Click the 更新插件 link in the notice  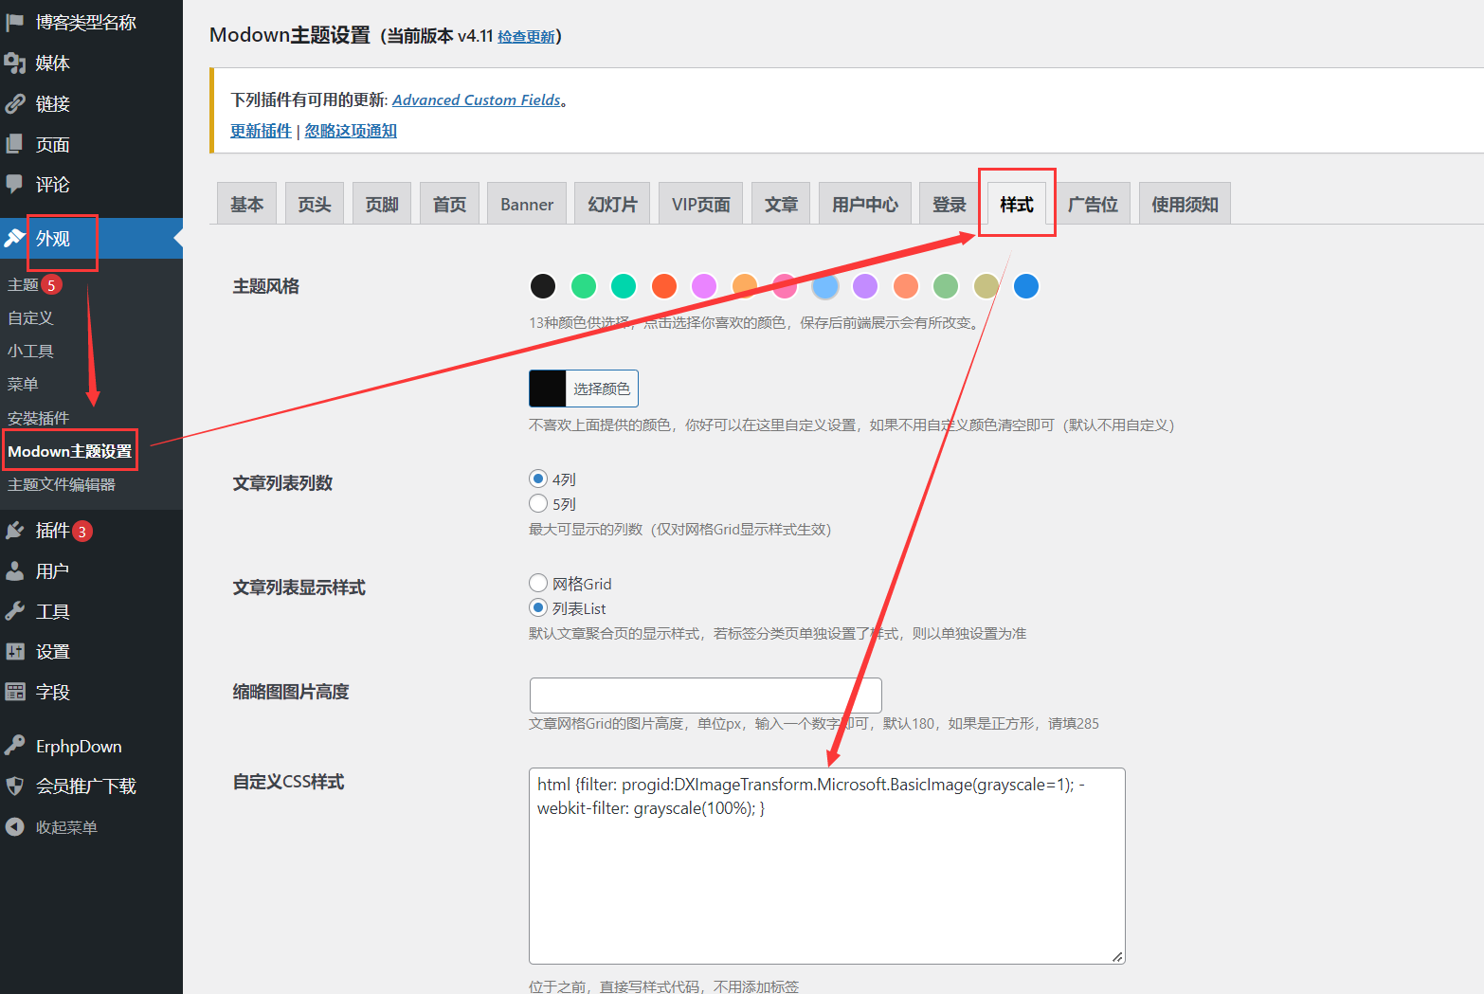pos(260,130)
